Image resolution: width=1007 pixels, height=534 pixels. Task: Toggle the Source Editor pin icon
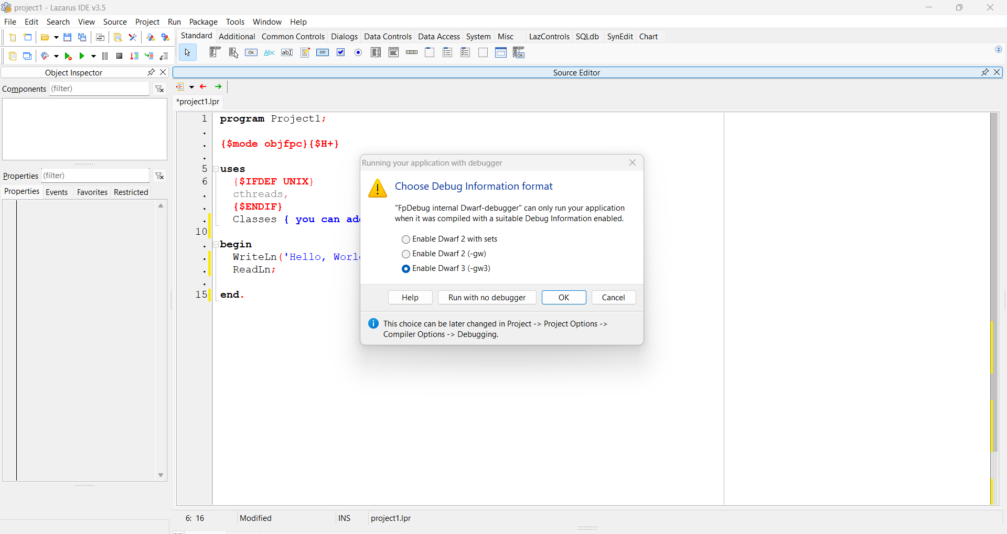click(985, 72)
